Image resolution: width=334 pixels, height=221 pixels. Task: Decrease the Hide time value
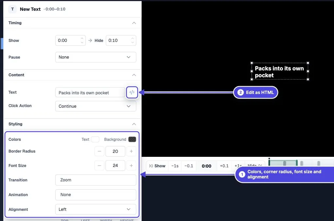click(132, 43)
